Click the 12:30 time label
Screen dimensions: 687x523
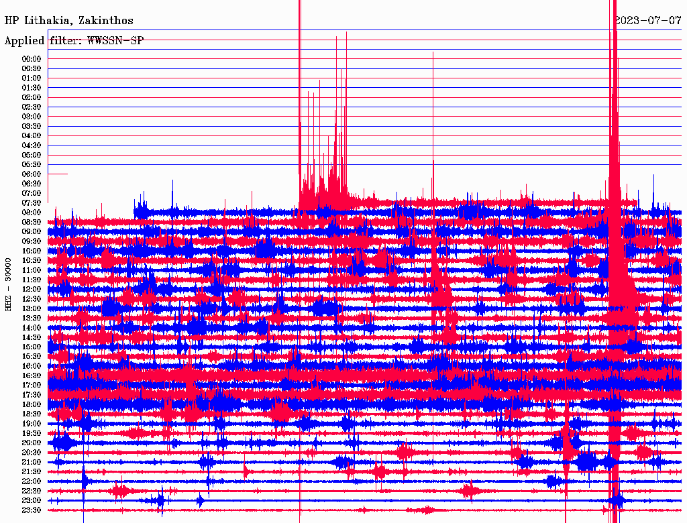click(32, 299)
